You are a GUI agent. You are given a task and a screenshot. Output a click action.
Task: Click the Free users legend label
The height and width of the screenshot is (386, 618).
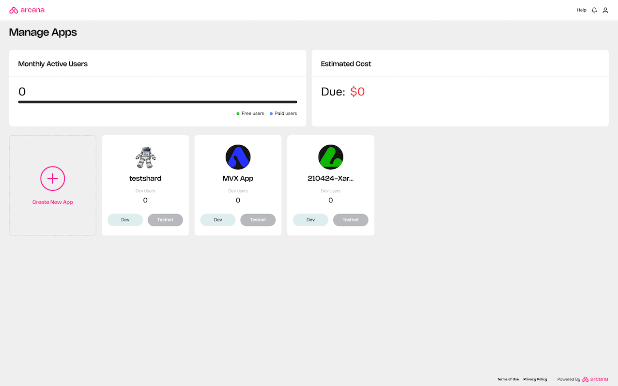click(x=253, y=113)
